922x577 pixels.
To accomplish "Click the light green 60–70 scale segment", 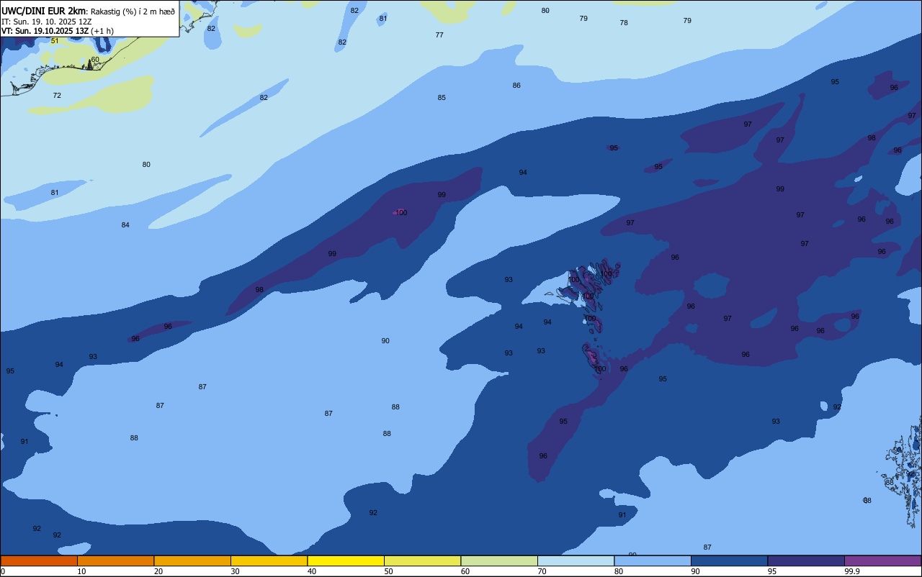I will (x=499, y=560).
